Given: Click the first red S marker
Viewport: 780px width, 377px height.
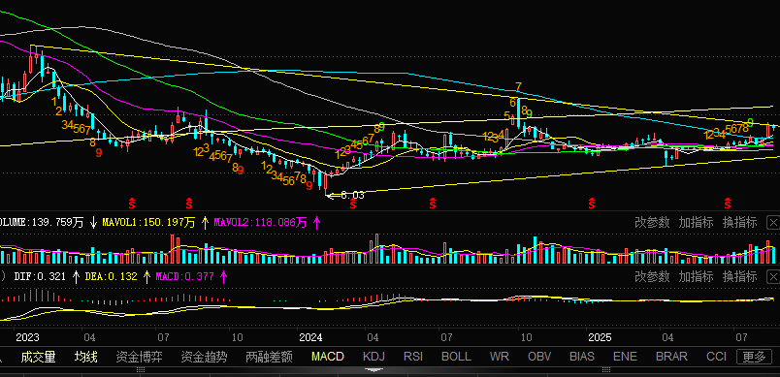Looking at the screenshot, I should (132, 204).
